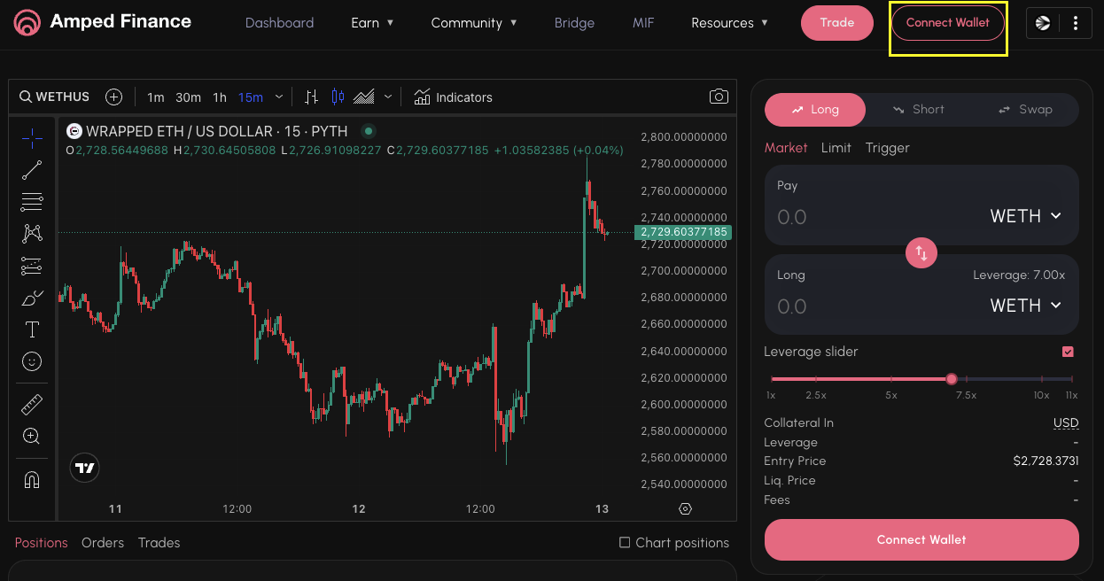
Task: Select the text annotation tool
Action: click(x=32, y=329)
